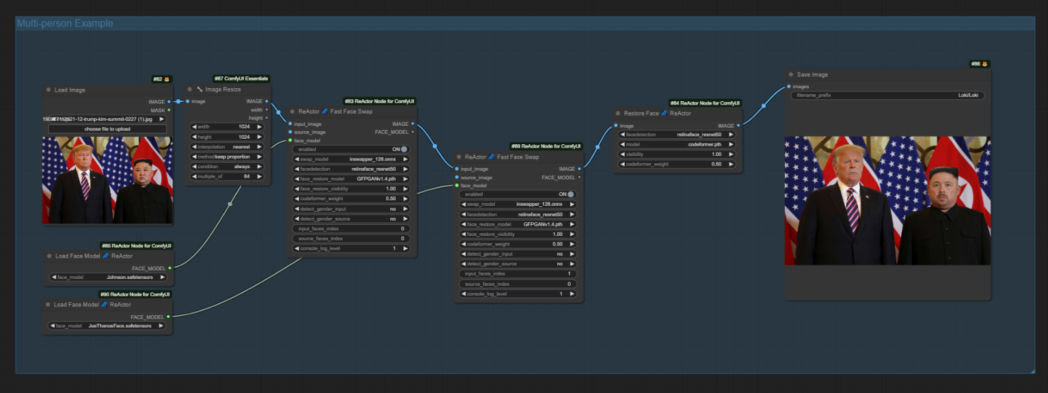The image size is (1048, 393).
Task: Click the FACE_MODEL output socket of node #85
Action: [169, 269]
